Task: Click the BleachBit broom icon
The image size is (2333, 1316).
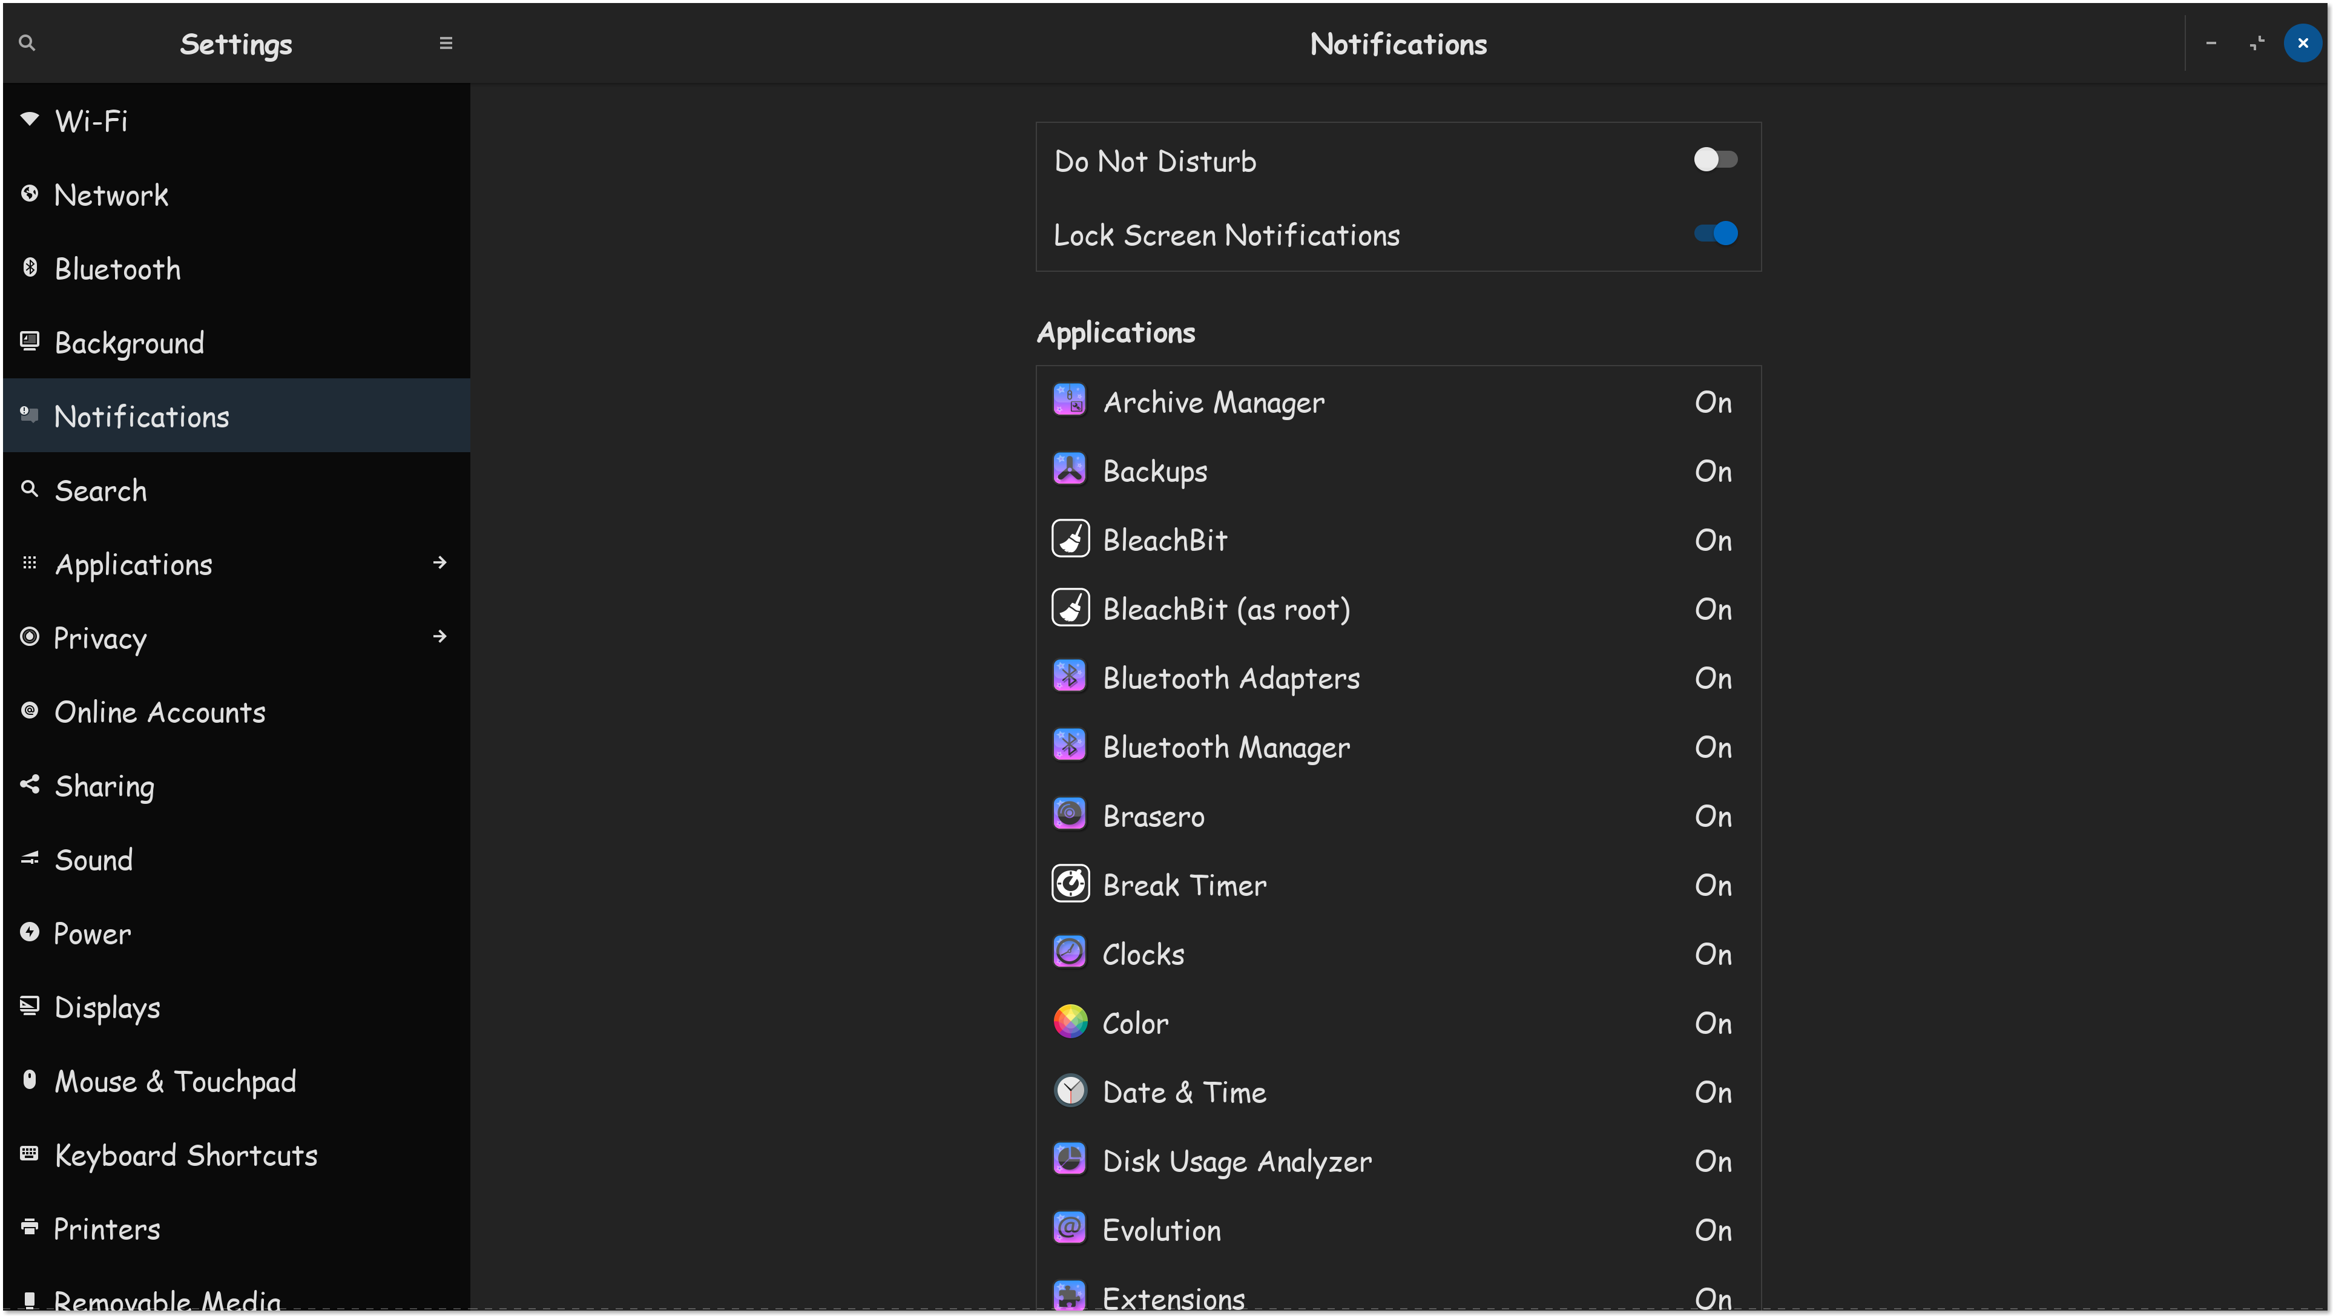Action: pos(1070,539)
